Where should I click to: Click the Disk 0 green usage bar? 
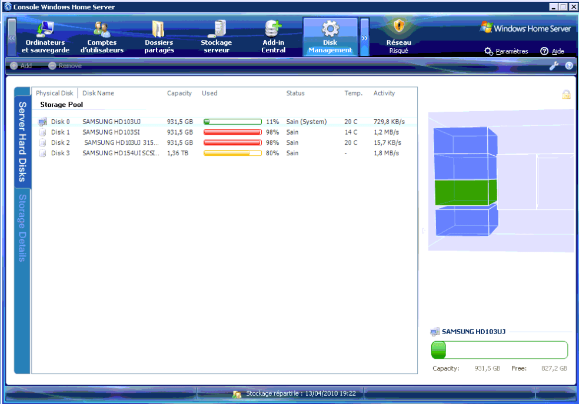point(232,121)
